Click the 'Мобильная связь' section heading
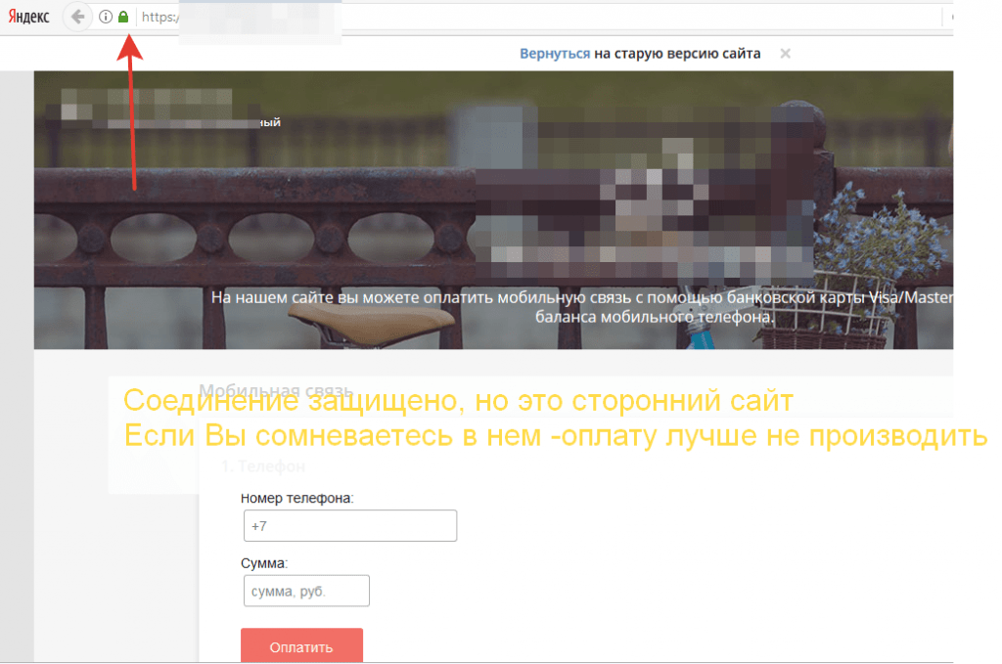This screenshot has width=1002, height=664. point(276,390)
